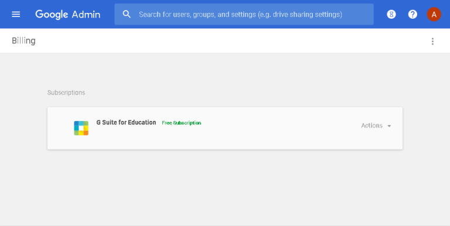Open the main hamburger menu

(16, 14)
